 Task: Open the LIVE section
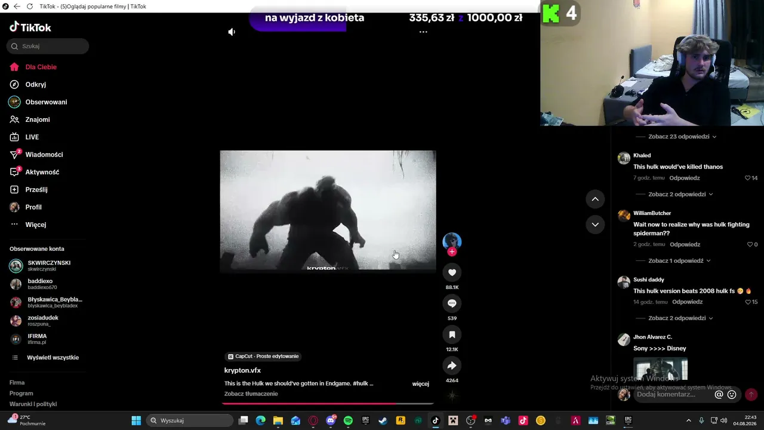[32, 137]
